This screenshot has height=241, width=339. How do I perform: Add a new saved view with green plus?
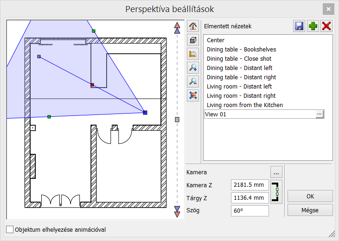pyautogui.click(x=313, y=26)
